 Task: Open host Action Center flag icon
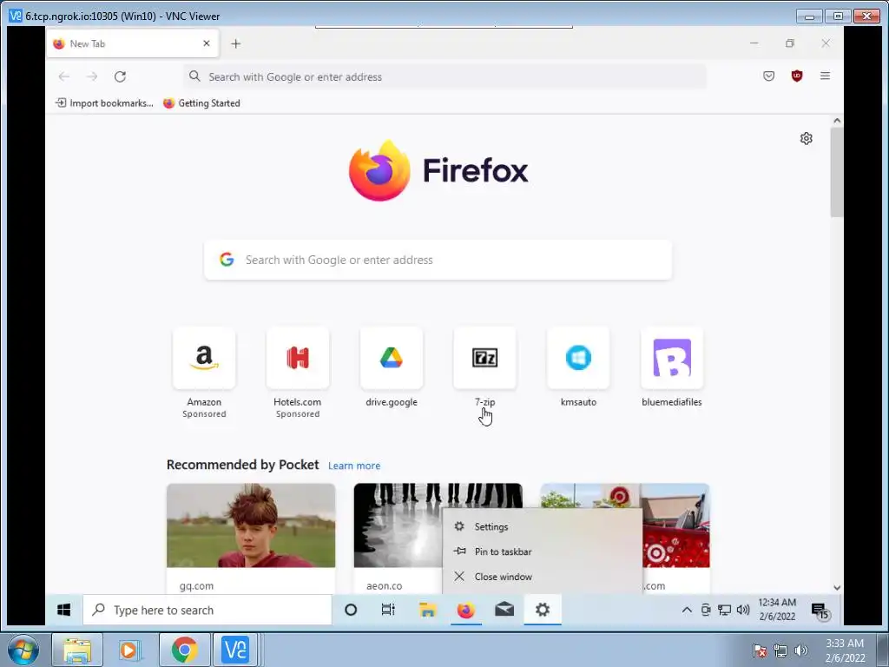click(x=760, y=650)
